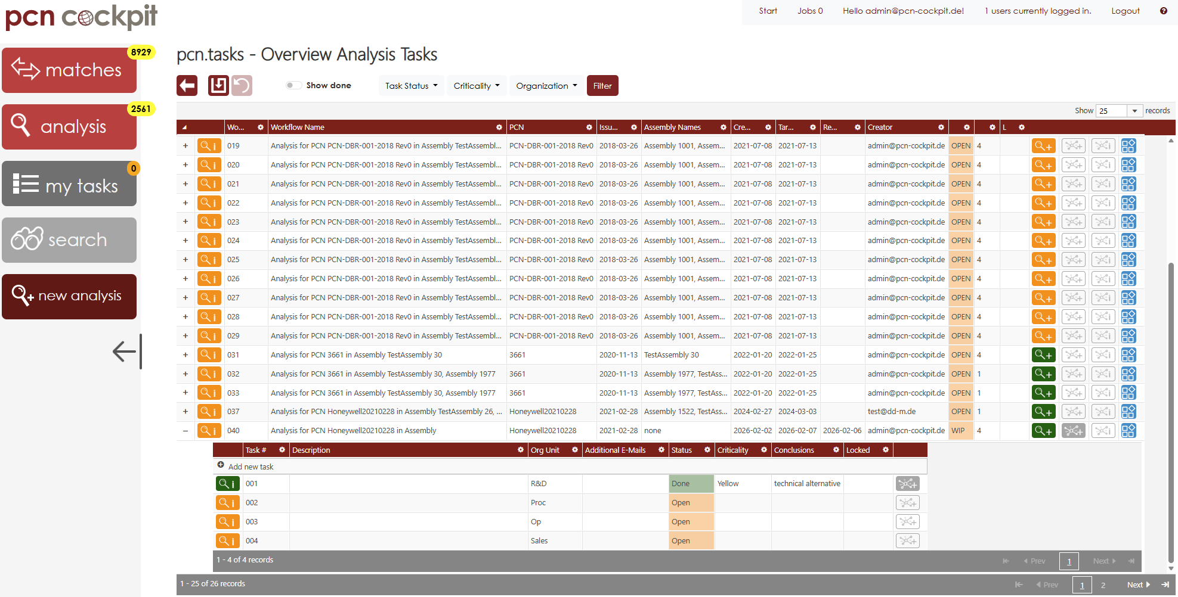
Task: Click Workflow Name column settings gear
Action: (x=499, y=128)
